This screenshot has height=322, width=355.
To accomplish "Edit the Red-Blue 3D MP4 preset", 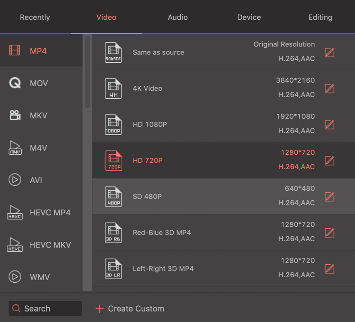I will click(330, 233).
